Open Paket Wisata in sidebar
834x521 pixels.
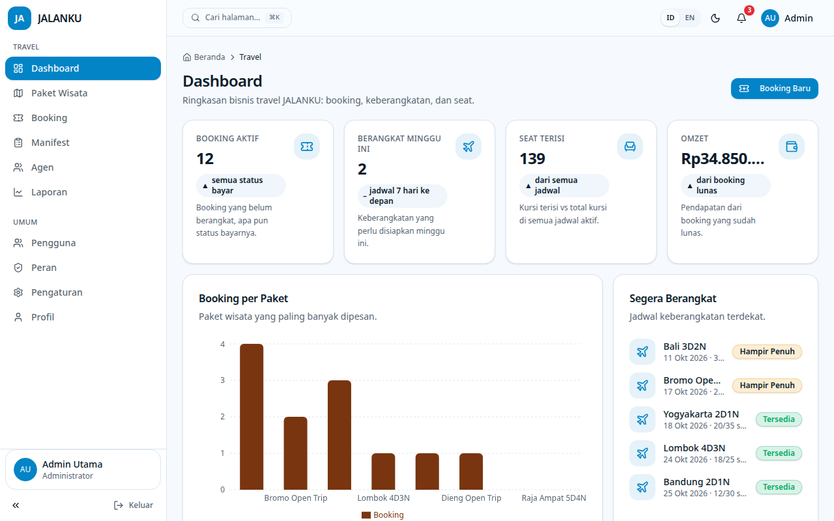pos(83,93)
